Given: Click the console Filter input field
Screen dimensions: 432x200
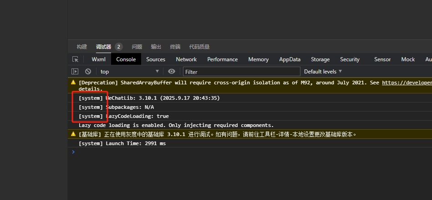Looking at the screenshot, I should tap(241, 72).
